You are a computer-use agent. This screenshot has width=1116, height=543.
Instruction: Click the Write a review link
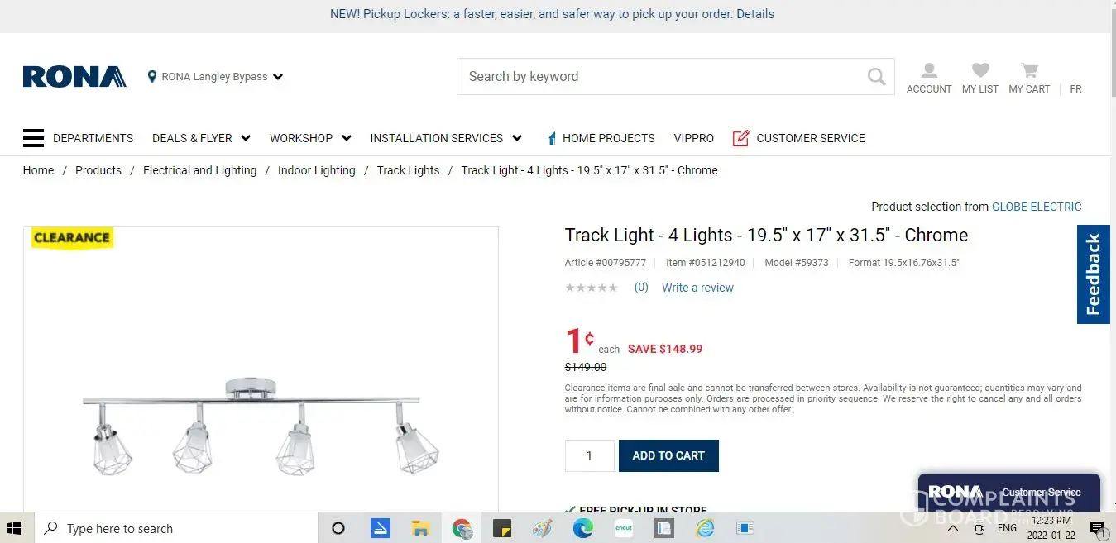pyautogui.click(x=697, y=288)
